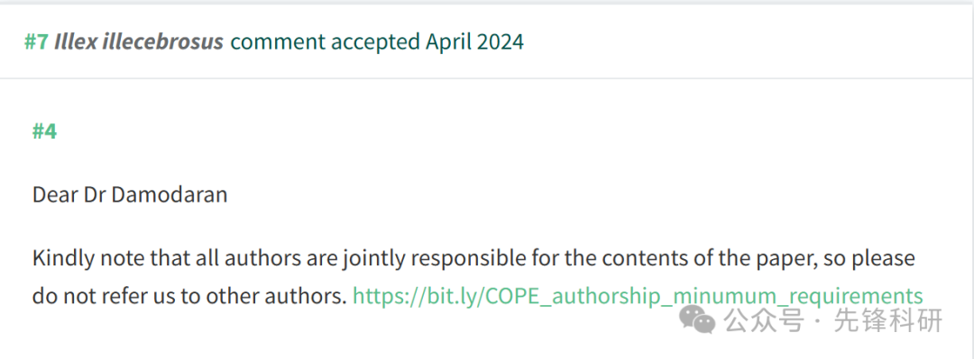The height and width of the screenshot is (359, 974).
Task: Select the 'comment accepted April 2024' status text
Action: click(x=377, y=42)
